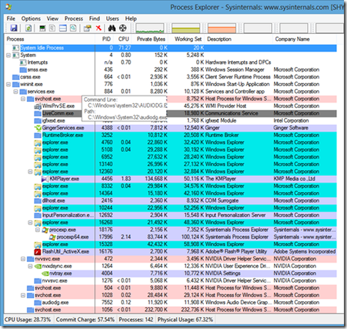Click the KMPlayer.exe process icon
The image size is (347, 329).
point(45,179)
